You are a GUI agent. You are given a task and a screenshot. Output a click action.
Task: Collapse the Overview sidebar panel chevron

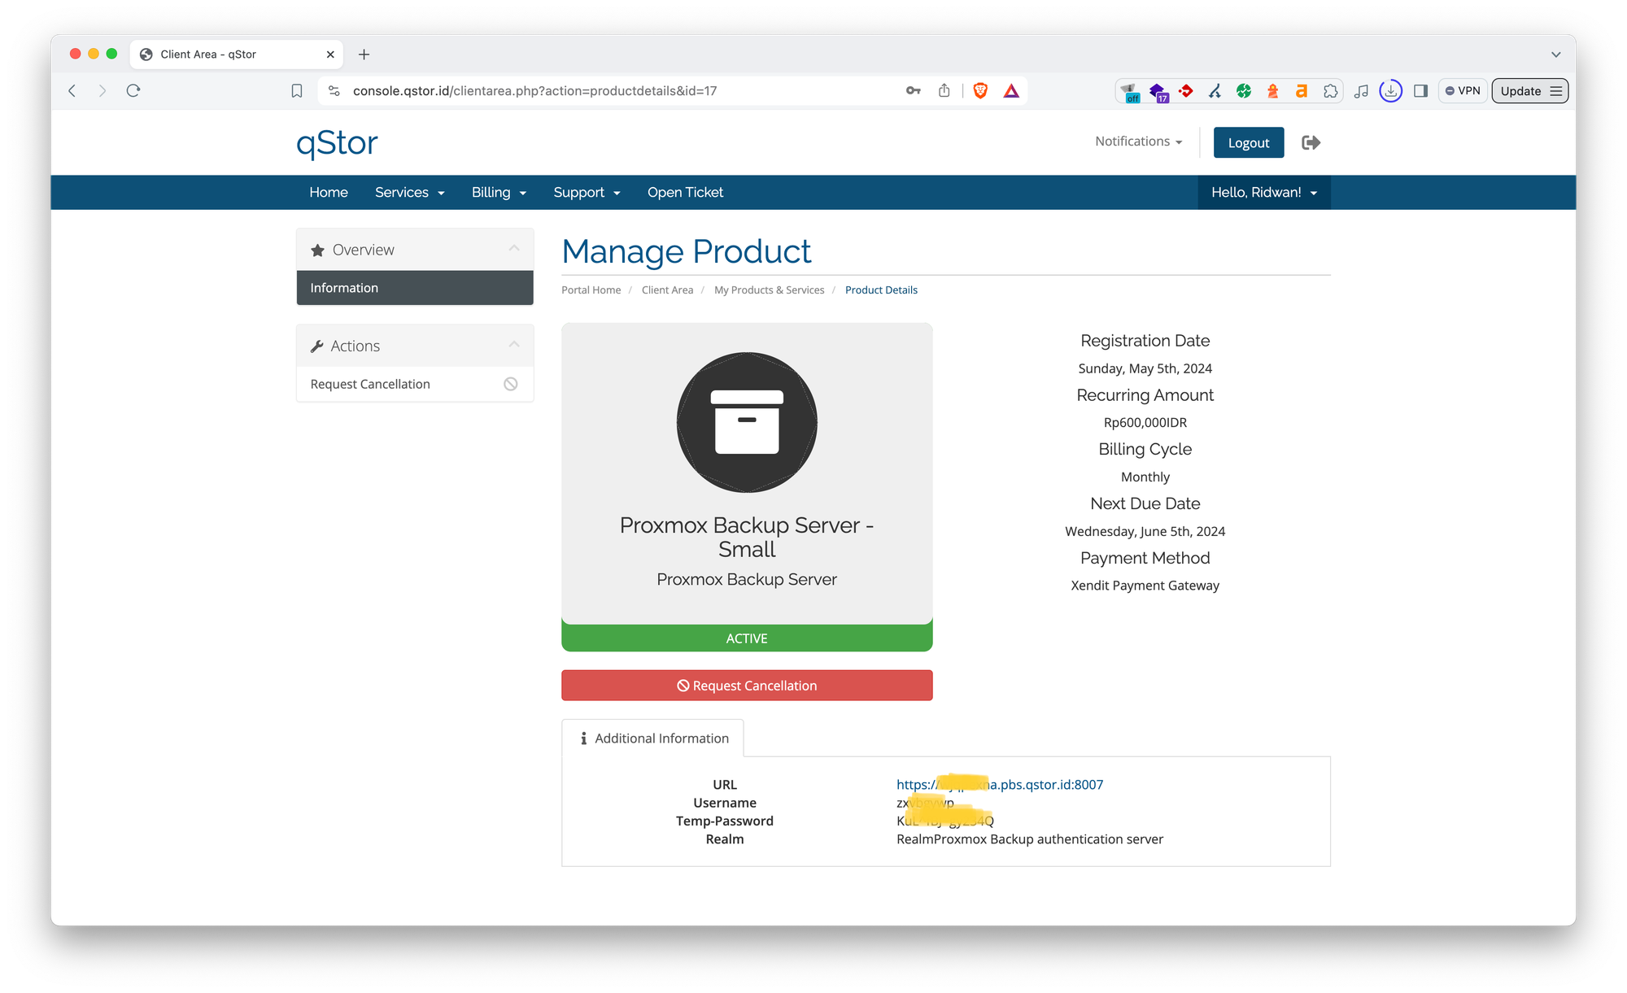click(514, 249)
